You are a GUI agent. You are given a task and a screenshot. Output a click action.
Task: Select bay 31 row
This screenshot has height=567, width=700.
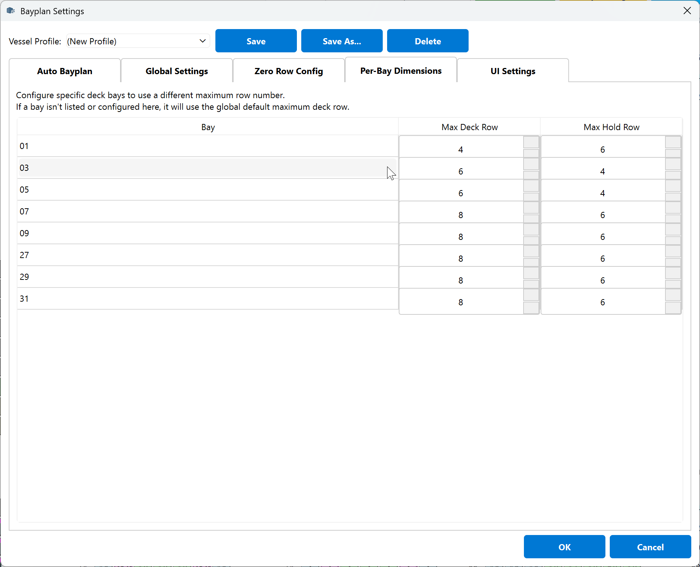[207, 299]
